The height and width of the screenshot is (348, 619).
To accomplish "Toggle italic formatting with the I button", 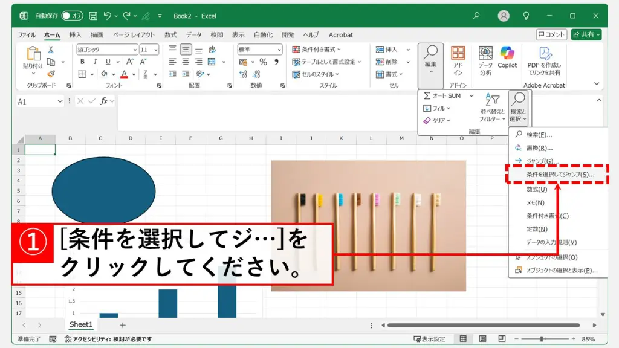I will coord(95,62).
